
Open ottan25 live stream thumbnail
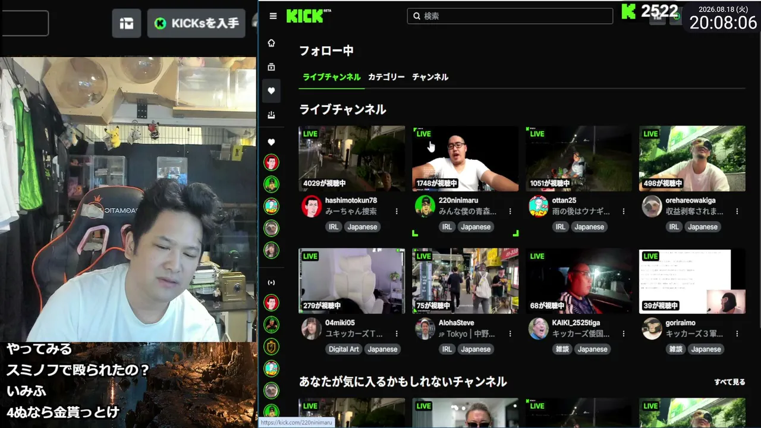click(579, 159)
